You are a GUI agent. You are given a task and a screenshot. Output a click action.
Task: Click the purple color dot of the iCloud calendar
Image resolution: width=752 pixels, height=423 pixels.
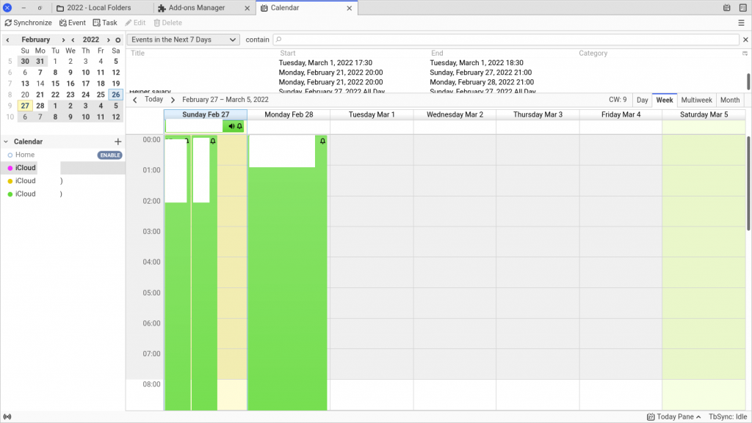point(10,167)
